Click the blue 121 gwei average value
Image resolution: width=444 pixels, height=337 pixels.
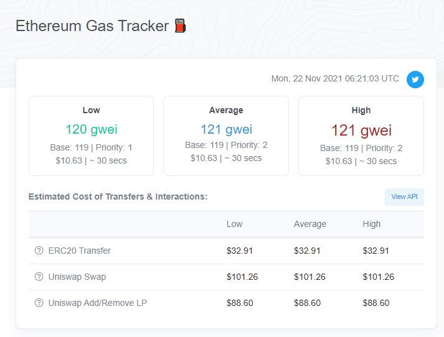click(226, 129)
